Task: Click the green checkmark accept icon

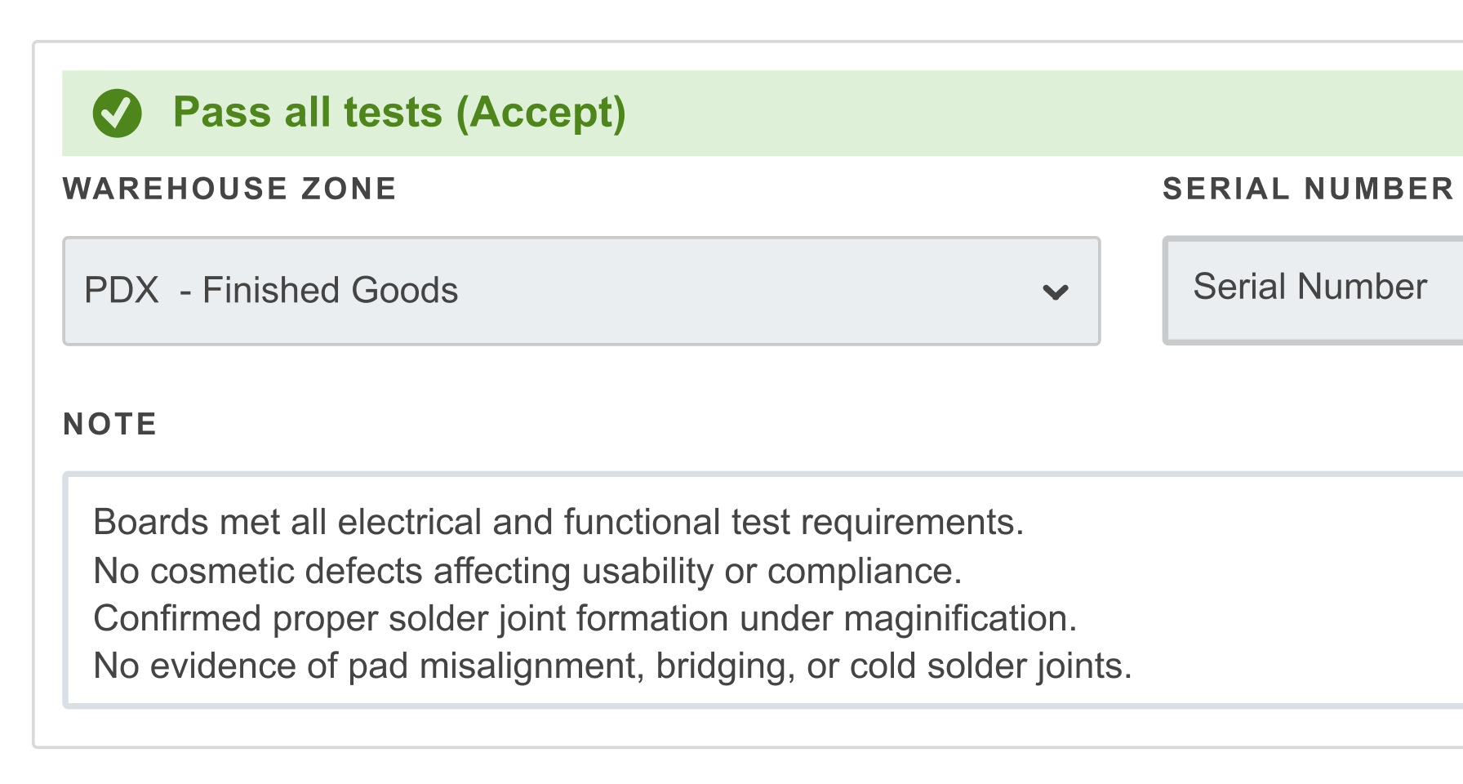Action: pos(117,113)
